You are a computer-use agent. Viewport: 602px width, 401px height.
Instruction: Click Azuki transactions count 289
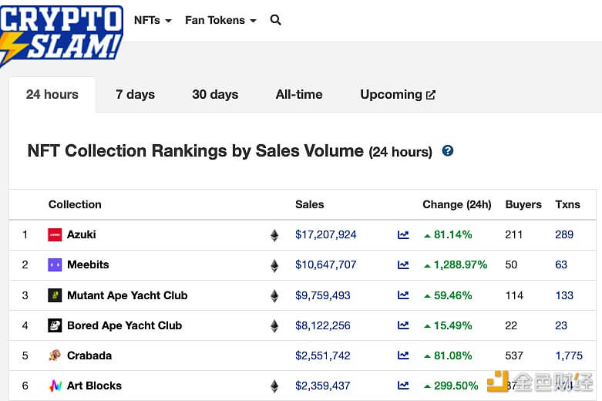(564, 234)
